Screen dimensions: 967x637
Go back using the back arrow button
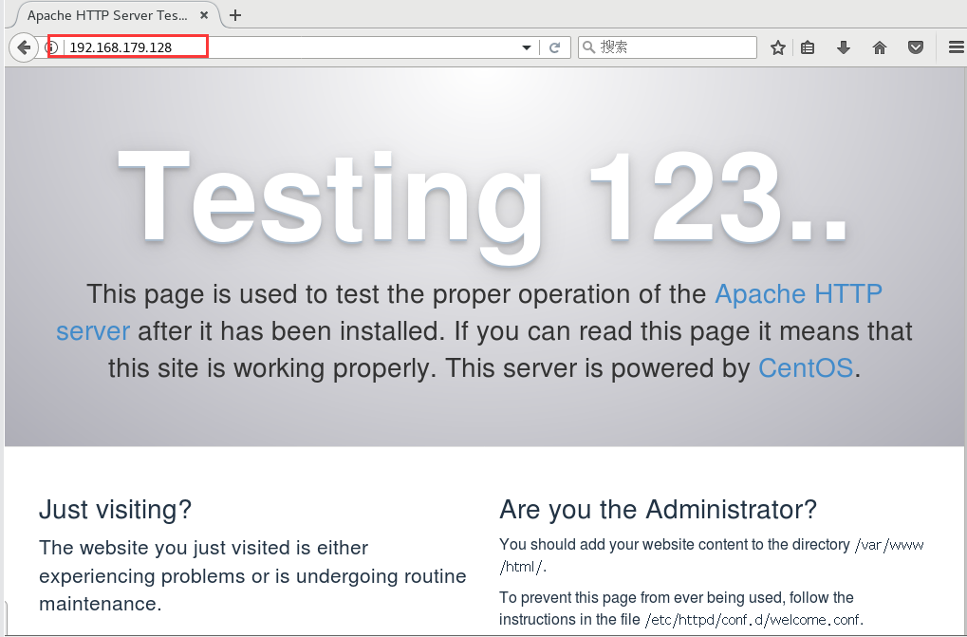tap(24, 47)
